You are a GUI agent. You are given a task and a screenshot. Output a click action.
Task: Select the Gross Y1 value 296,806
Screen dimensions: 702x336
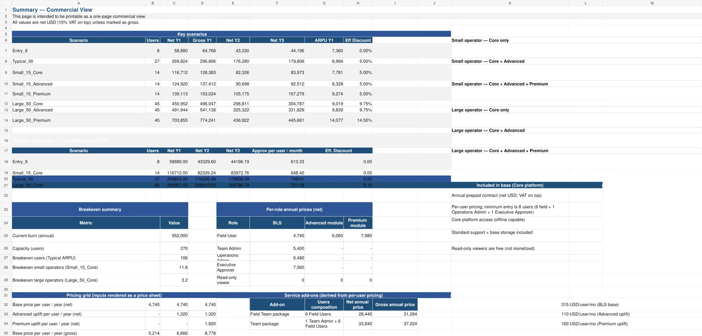click(x=202, y=61)
